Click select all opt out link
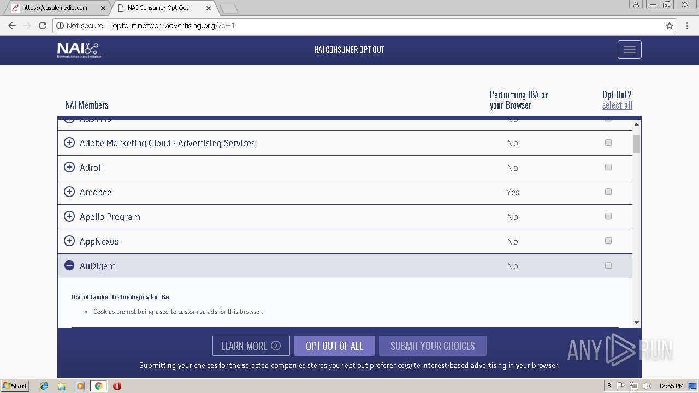This screenshot has height=393, width=699. (x=617, y=105)
